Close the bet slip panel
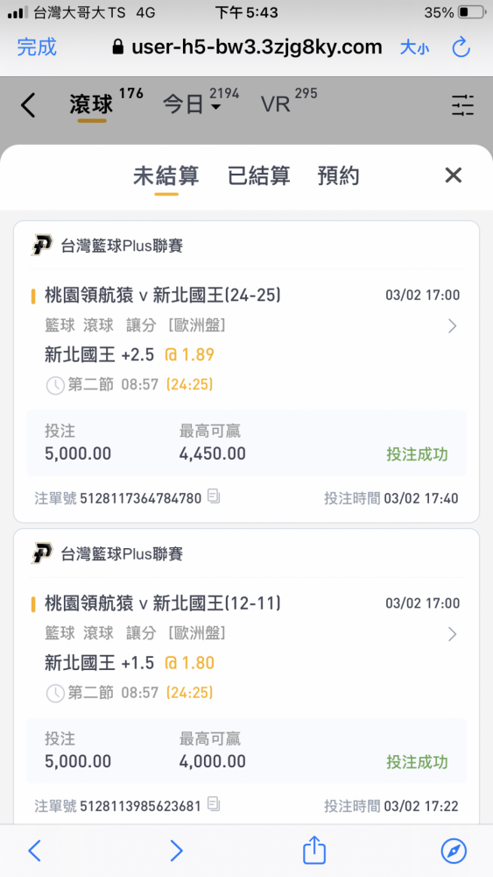 (x=454, y=175)
